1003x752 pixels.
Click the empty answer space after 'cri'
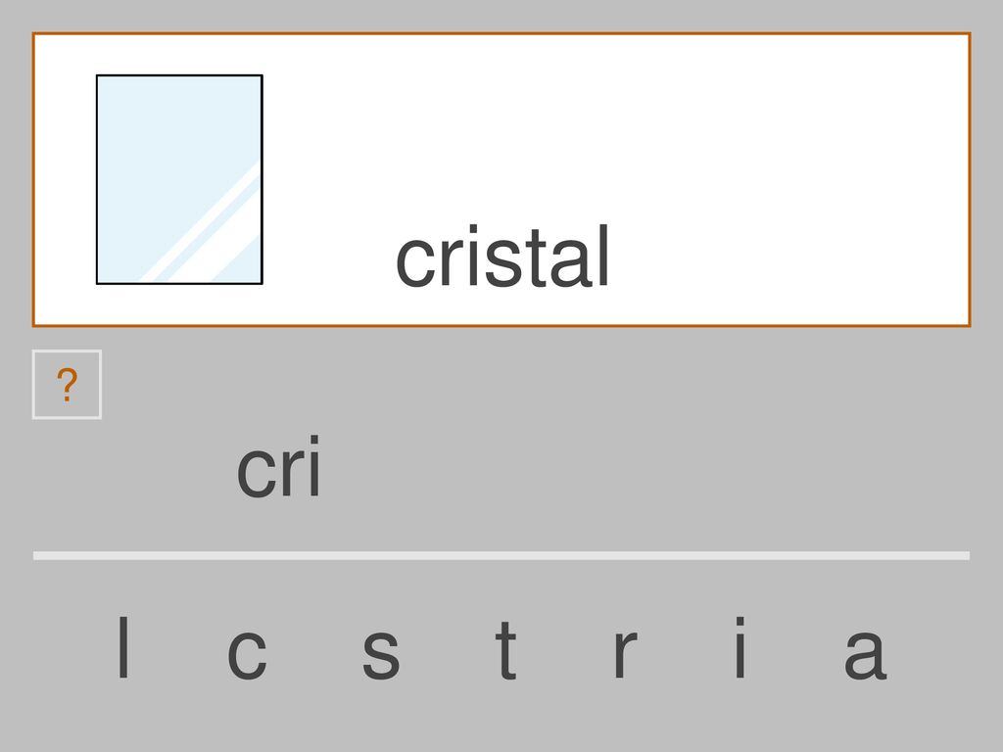point(640,465)
